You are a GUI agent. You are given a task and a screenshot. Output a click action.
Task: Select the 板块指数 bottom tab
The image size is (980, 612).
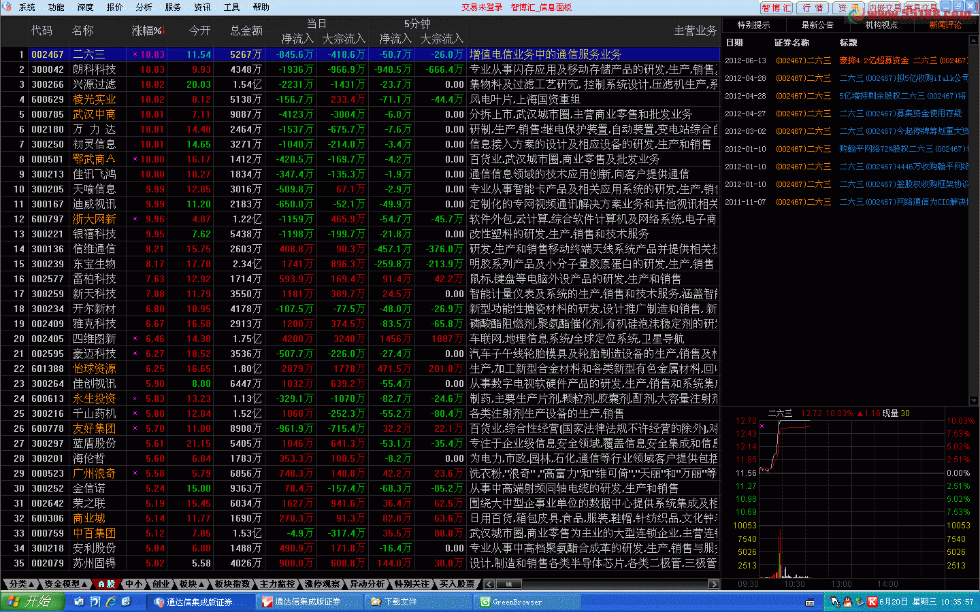(233, 584)
